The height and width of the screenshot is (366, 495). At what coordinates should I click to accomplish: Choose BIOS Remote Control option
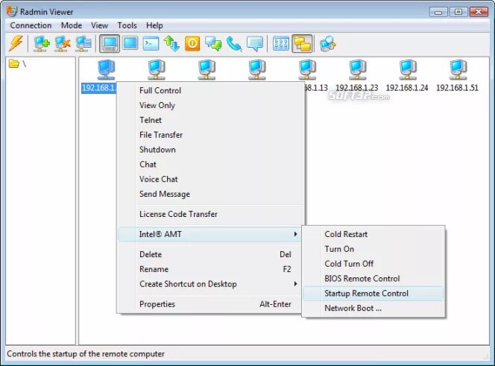point(373,279)
